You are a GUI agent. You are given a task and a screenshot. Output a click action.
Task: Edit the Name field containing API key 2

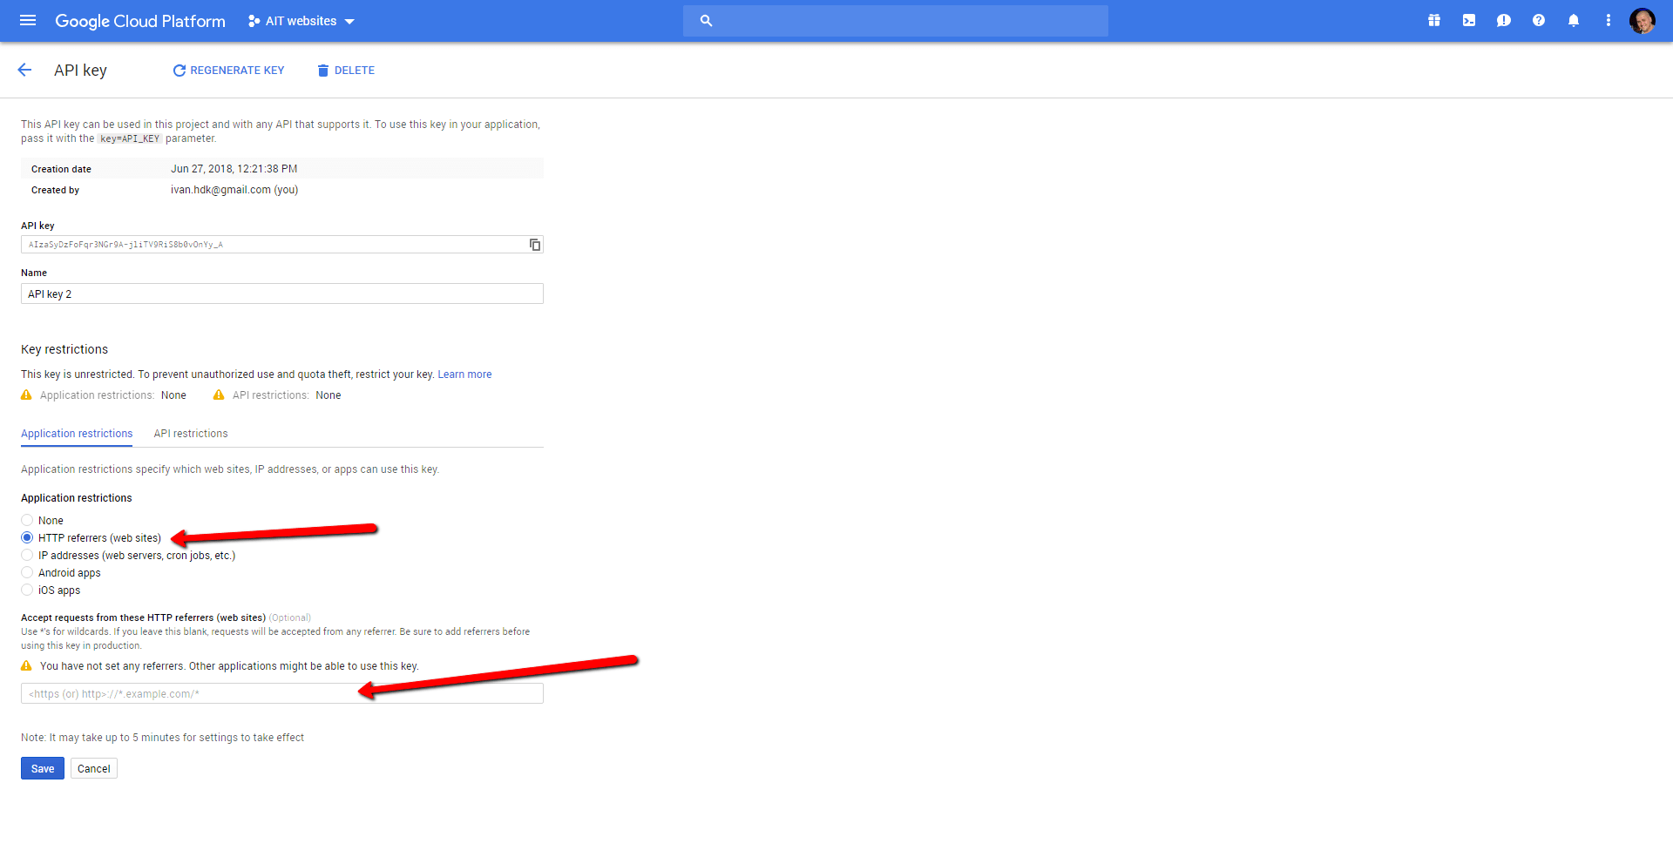coord(282,294)
